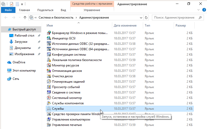
Task: Click the OneDrive cloud icon
Action: pyautogui.click(x=9, y=62)
